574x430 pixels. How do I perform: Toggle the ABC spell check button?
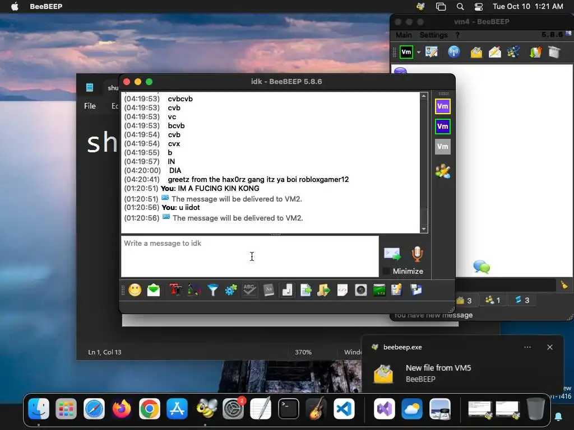249,290
